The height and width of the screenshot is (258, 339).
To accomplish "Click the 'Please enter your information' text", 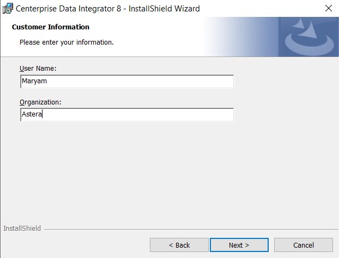I will coord(66,42).
